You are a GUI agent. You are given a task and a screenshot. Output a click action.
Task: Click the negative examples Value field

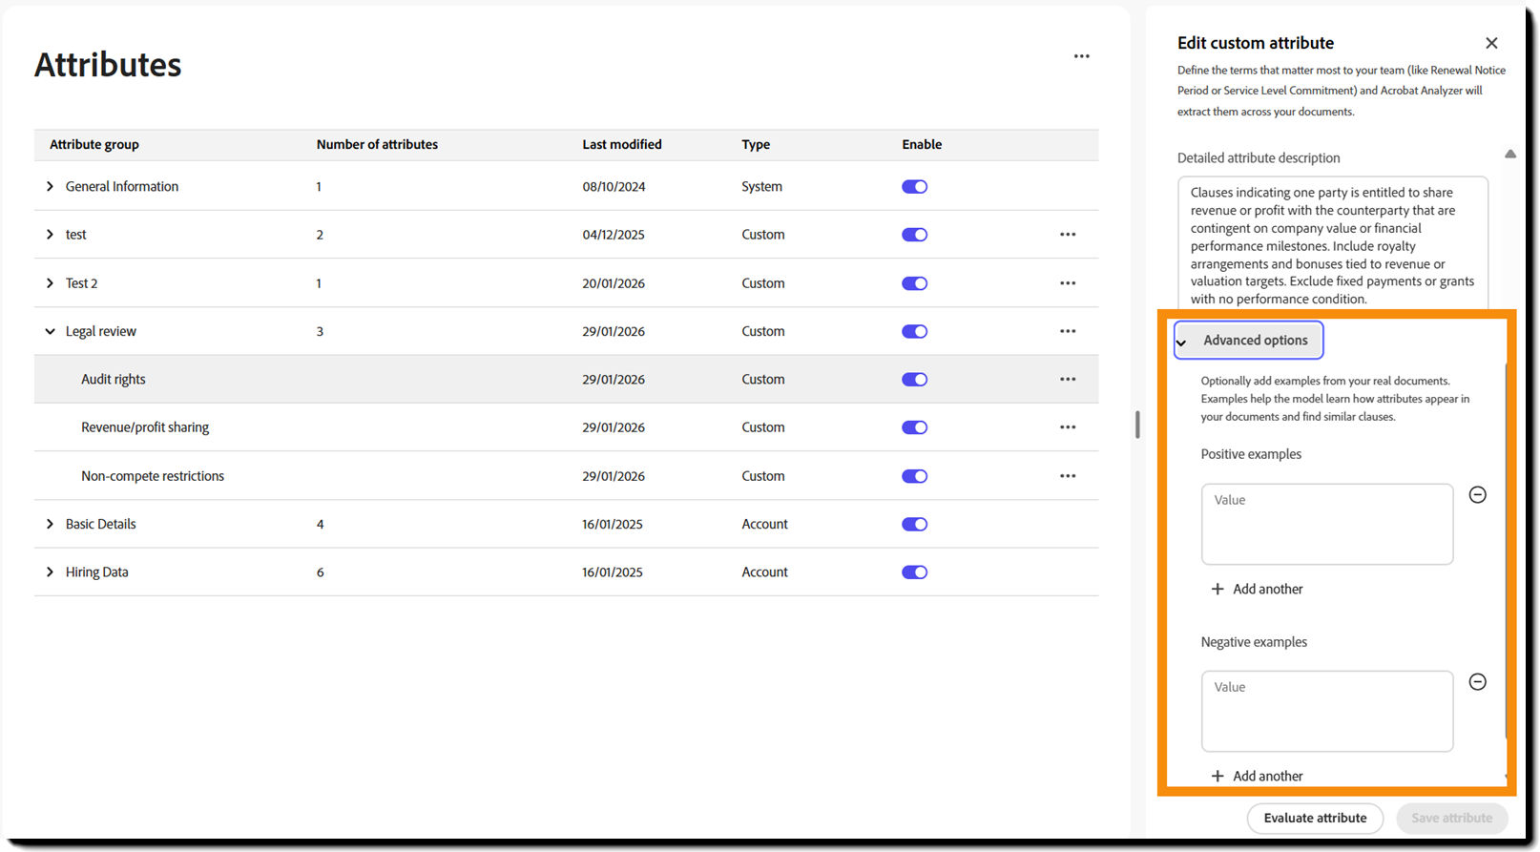tap(1326, 711)
